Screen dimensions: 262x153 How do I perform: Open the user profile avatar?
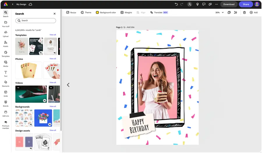tap(257, 4)
